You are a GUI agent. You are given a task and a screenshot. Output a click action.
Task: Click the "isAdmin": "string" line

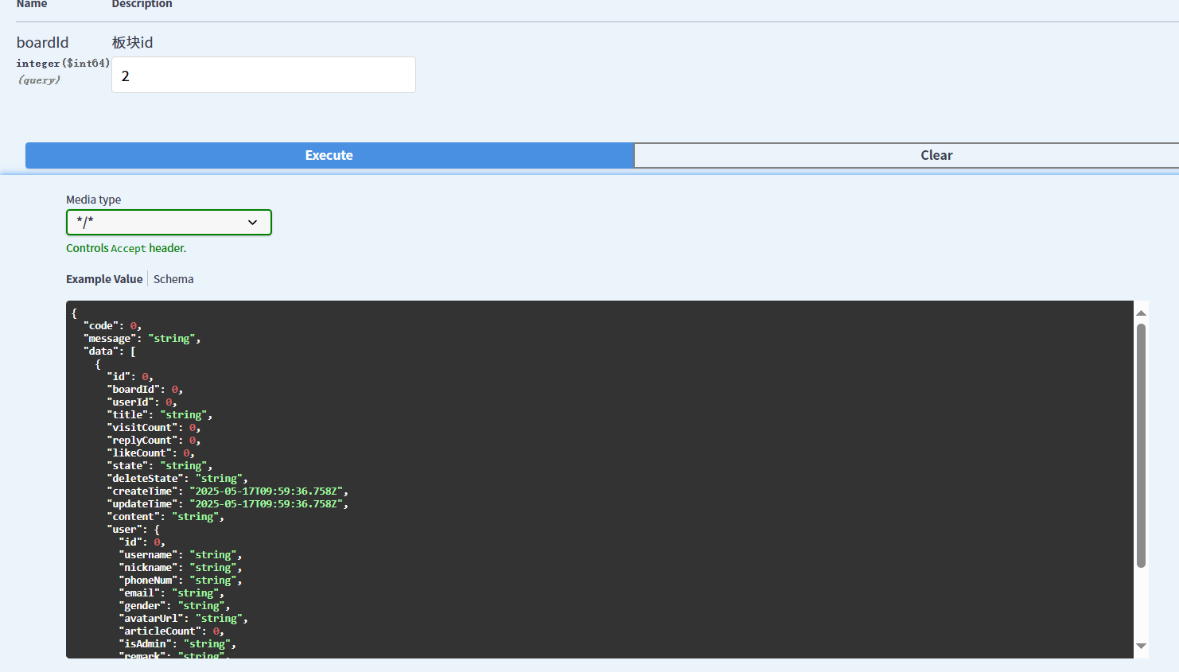[x=177, y=643]
